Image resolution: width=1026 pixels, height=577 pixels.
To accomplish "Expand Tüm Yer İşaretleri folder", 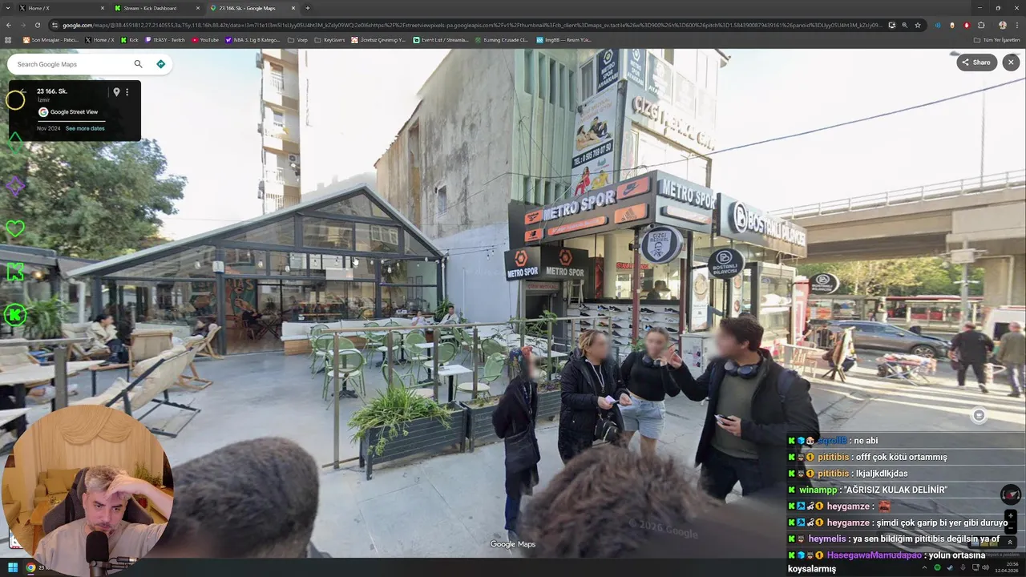I will click(x=997, y=39).
